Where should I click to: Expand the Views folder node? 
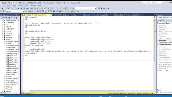click(5, 77)
